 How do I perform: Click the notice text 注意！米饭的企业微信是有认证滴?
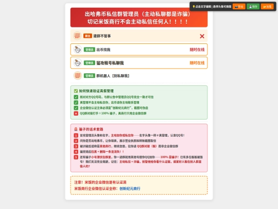[x=100, y=182]
